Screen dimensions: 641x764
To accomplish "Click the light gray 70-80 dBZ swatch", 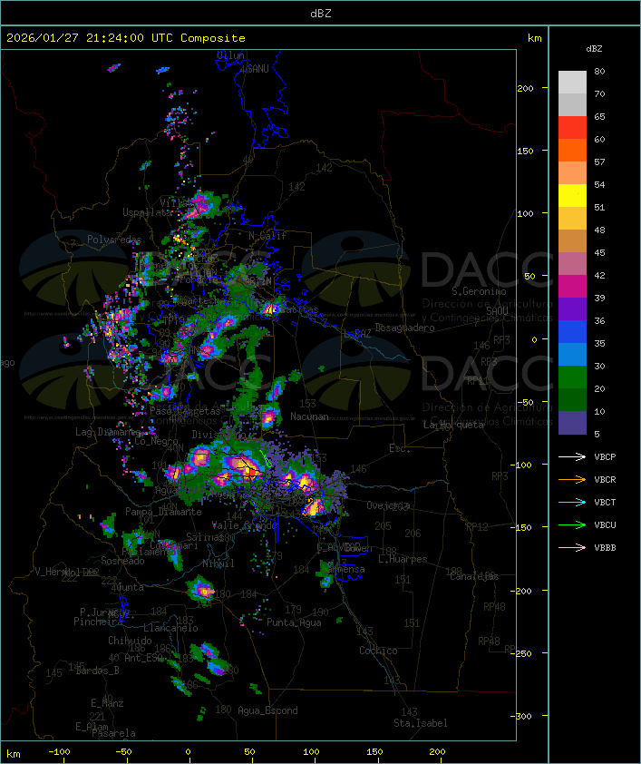I will [572, 83].
